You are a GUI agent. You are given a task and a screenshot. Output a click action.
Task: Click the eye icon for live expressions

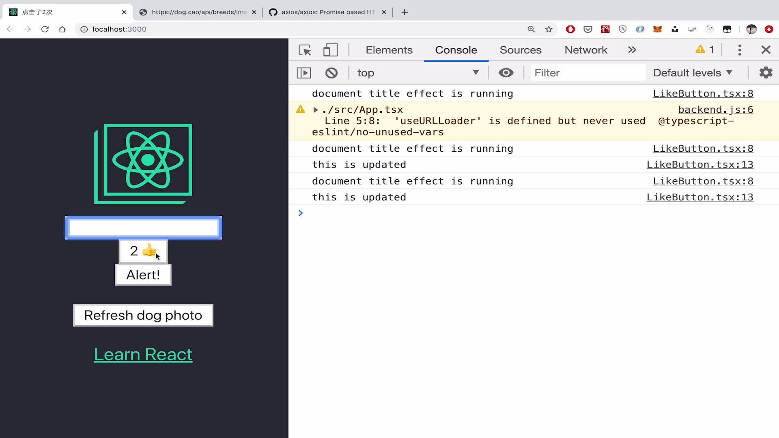(506, 73)
